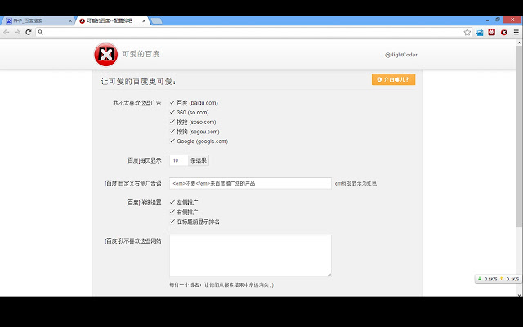Image resolution: width=523 pixels, height=327 pixels.
Task: Click the 让可爱的百度更可爱 heading
Action: click(x=138, y=82)
